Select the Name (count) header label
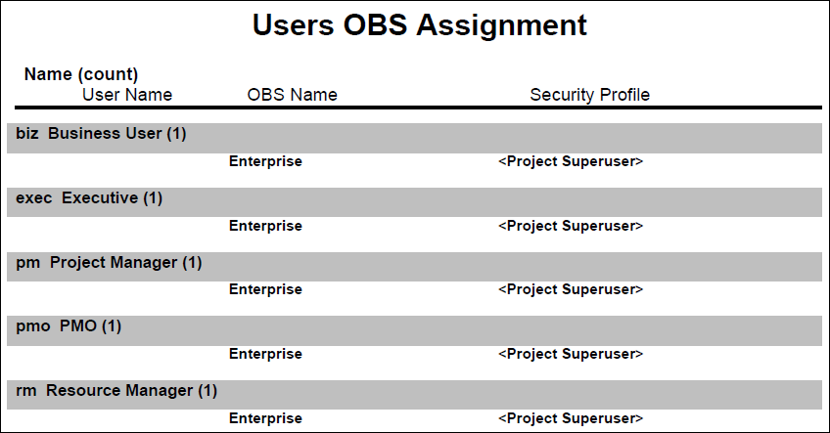The width and height of the screenshot is (830, 433). pos(81,74)
